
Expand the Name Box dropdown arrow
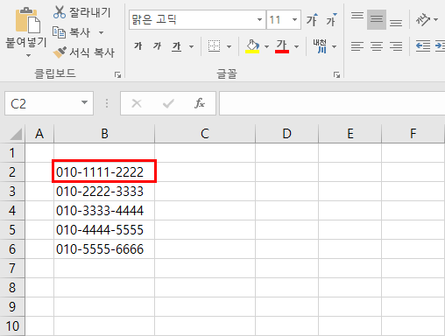click(x=85, y=102)
